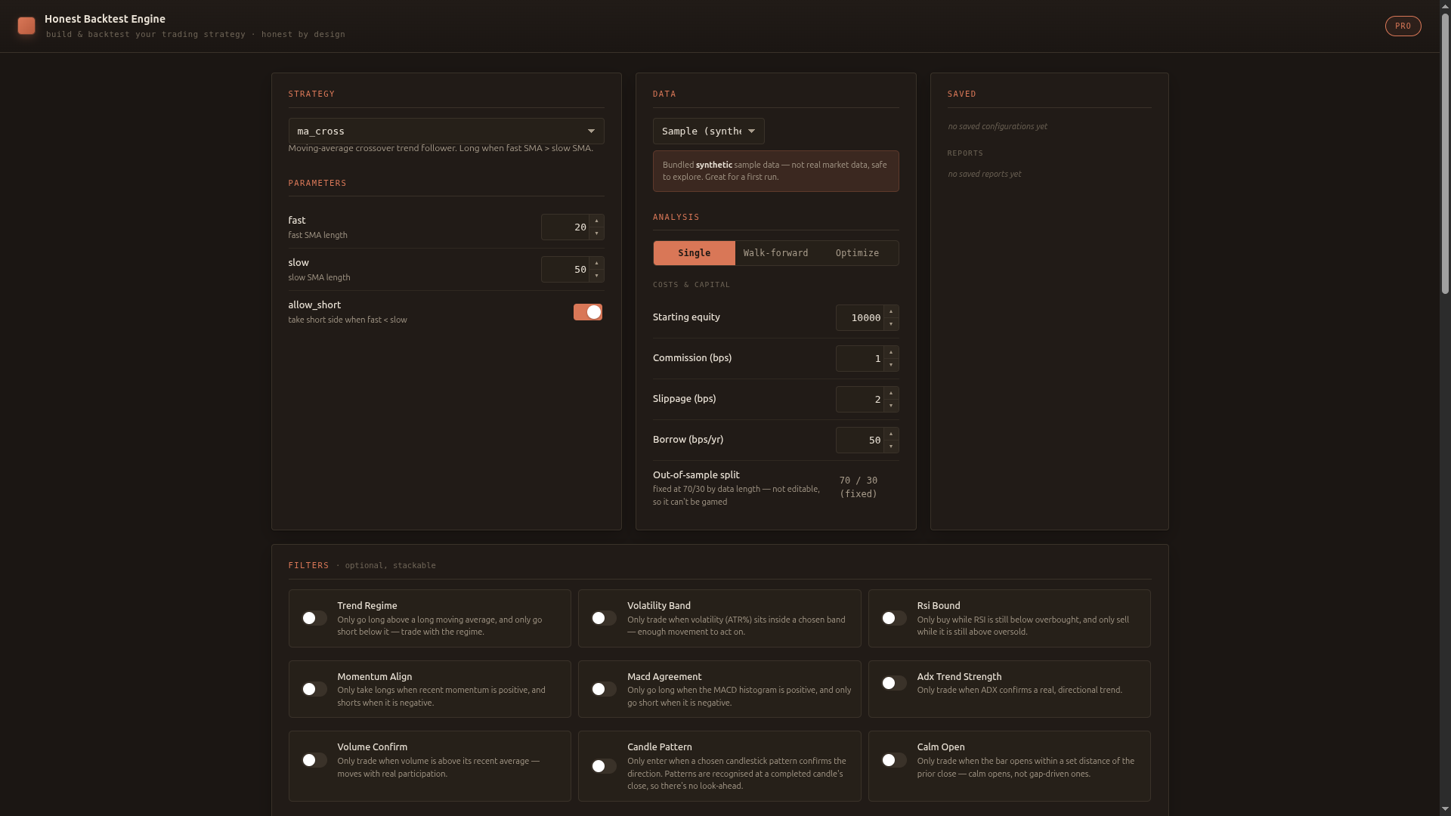Image resolution: width=1451 pixels, height=816 pixels.
Task: Click 'no saved configurations yet' text
Action: (998, 126)
